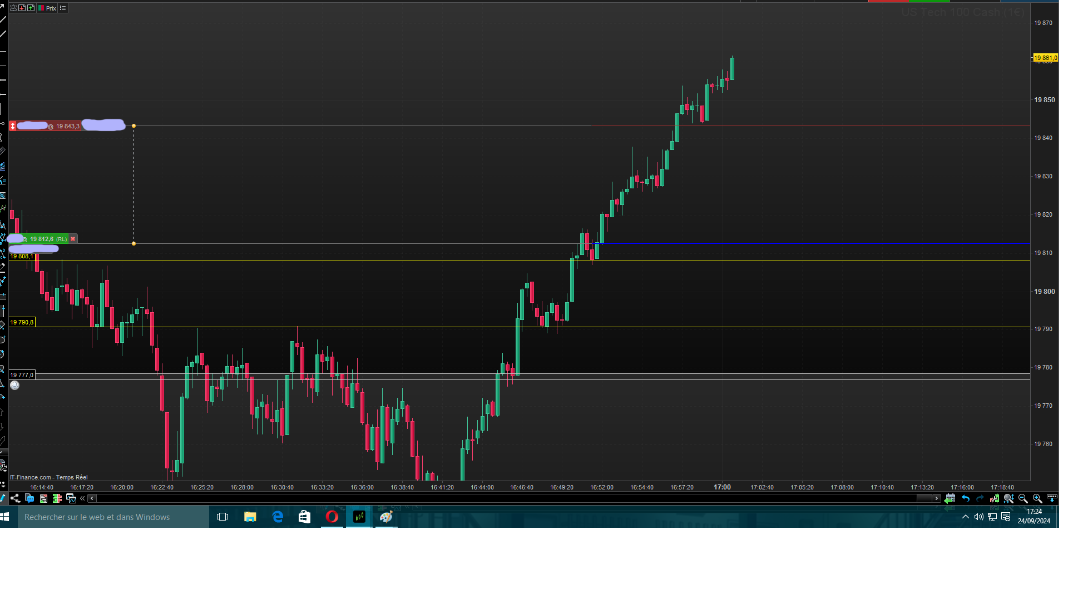Click left arrow of horizontal chart scrollbar
This screenshot has height=600, width=1068.
pos(92,499)
